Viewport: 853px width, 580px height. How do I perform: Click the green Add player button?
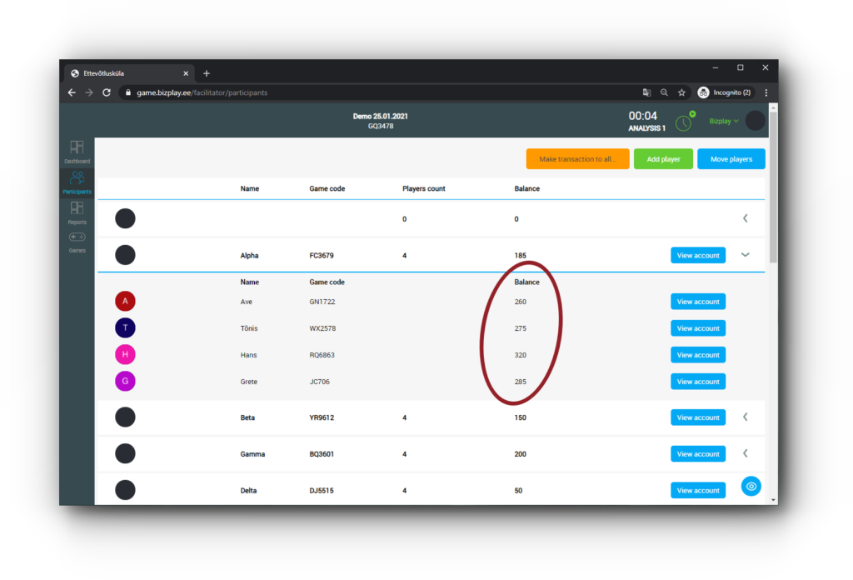663,159
